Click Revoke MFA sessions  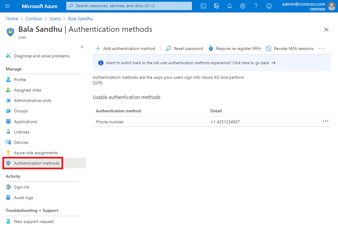tap(290, 48)
